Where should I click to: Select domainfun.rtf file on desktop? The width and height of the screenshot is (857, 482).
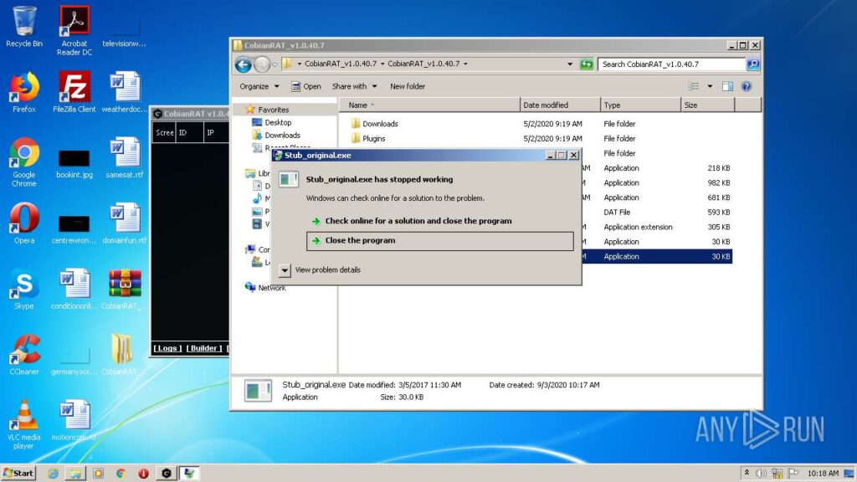(125, 223)
